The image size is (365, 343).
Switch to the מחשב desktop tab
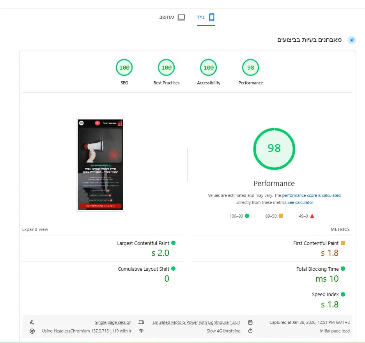click(x=172, y=17)
